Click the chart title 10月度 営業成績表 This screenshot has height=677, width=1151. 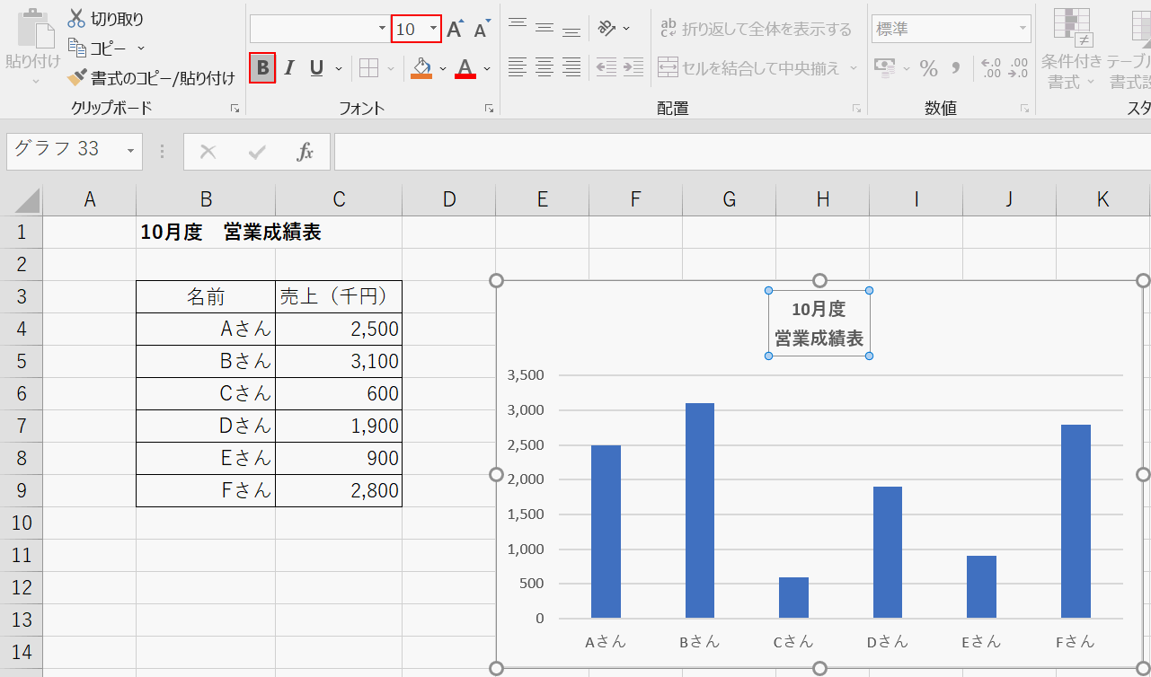819,323
